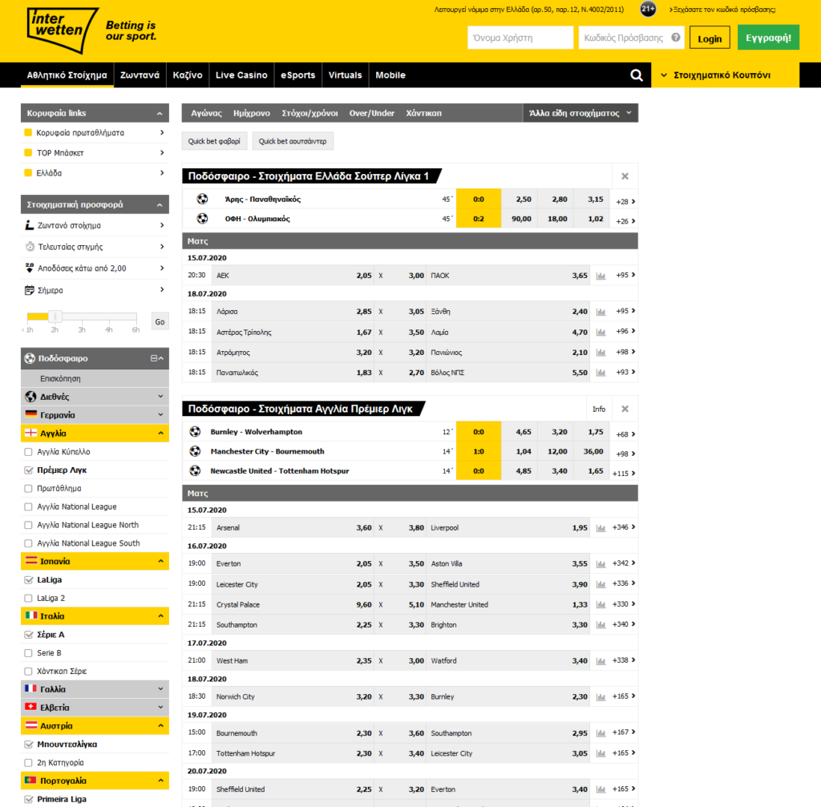This screenshot has height=807, width=821.
Task: Open statistics icon for Arsenal - Liverpool match
Action: pos(601,528)
